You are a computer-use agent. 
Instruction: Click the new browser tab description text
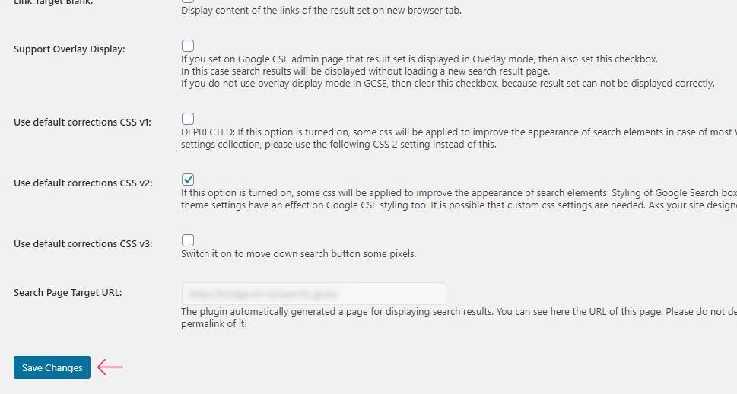click(321, 11)
